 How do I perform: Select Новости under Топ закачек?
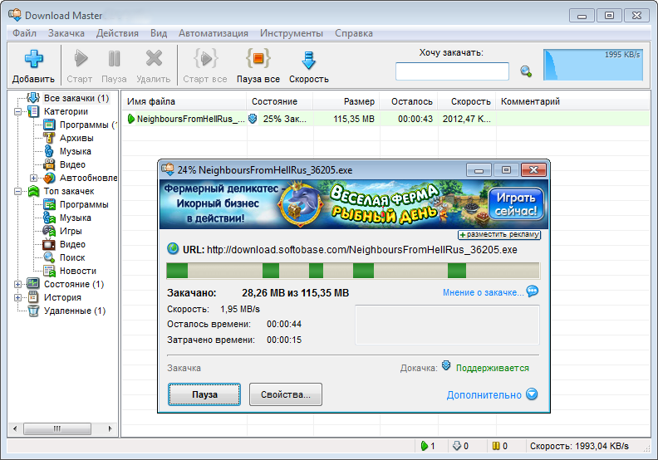(x=77, y=271)
